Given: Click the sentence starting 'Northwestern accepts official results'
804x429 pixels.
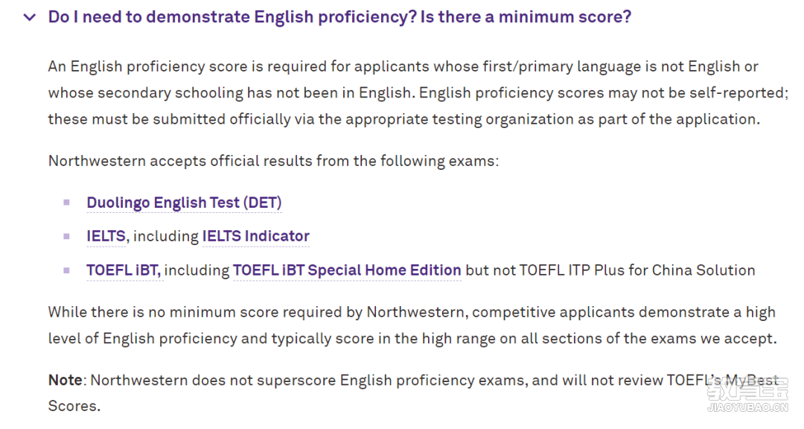Looking at the screenshot, I should (x=273, y=161).
